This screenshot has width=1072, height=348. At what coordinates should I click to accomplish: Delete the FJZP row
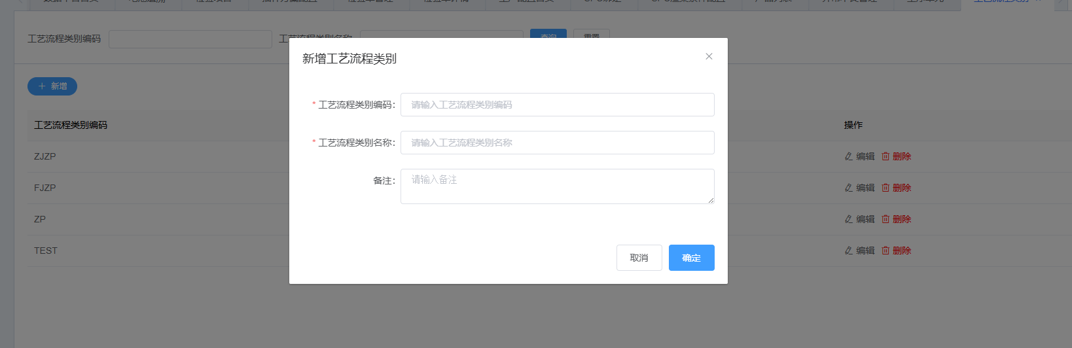point(896,188)
